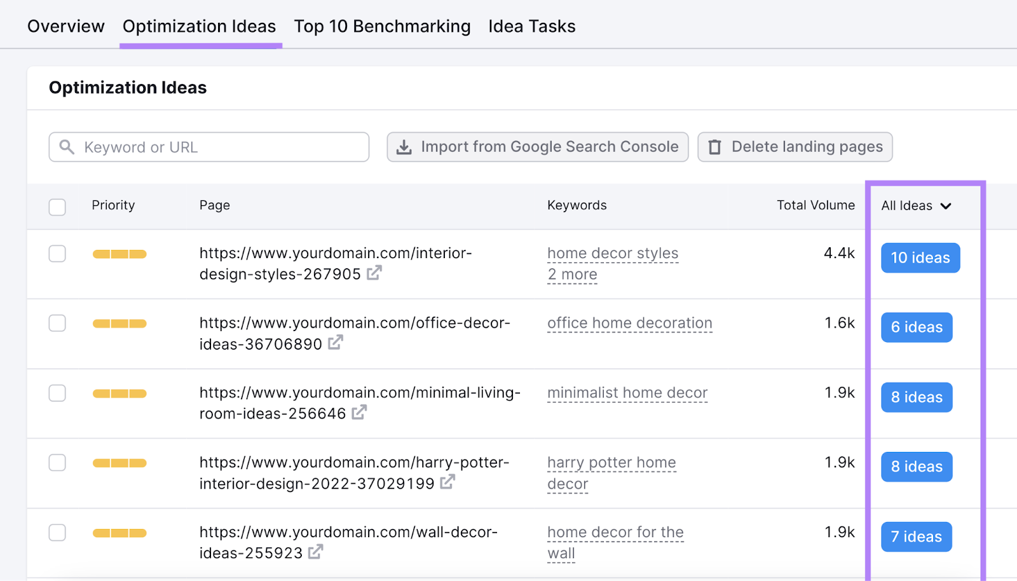Expand the 2 more keywords link
Image resolution: width=1017 pixels, height=581 pixels.
coord(571,274)
